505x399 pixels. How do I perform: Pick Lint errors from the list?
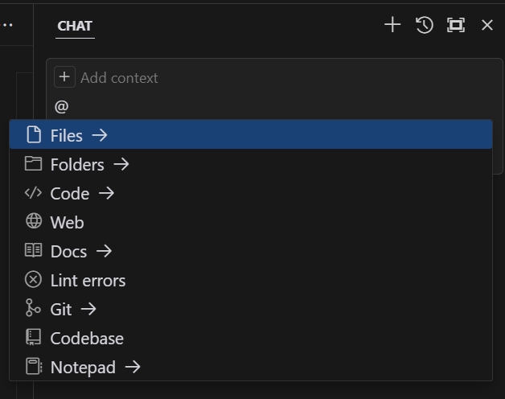(x=251, y=280)
